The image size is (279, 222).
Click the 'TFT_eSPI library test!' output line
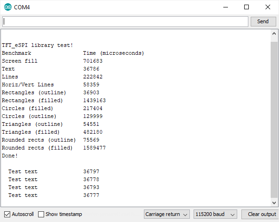pos(37,45)
